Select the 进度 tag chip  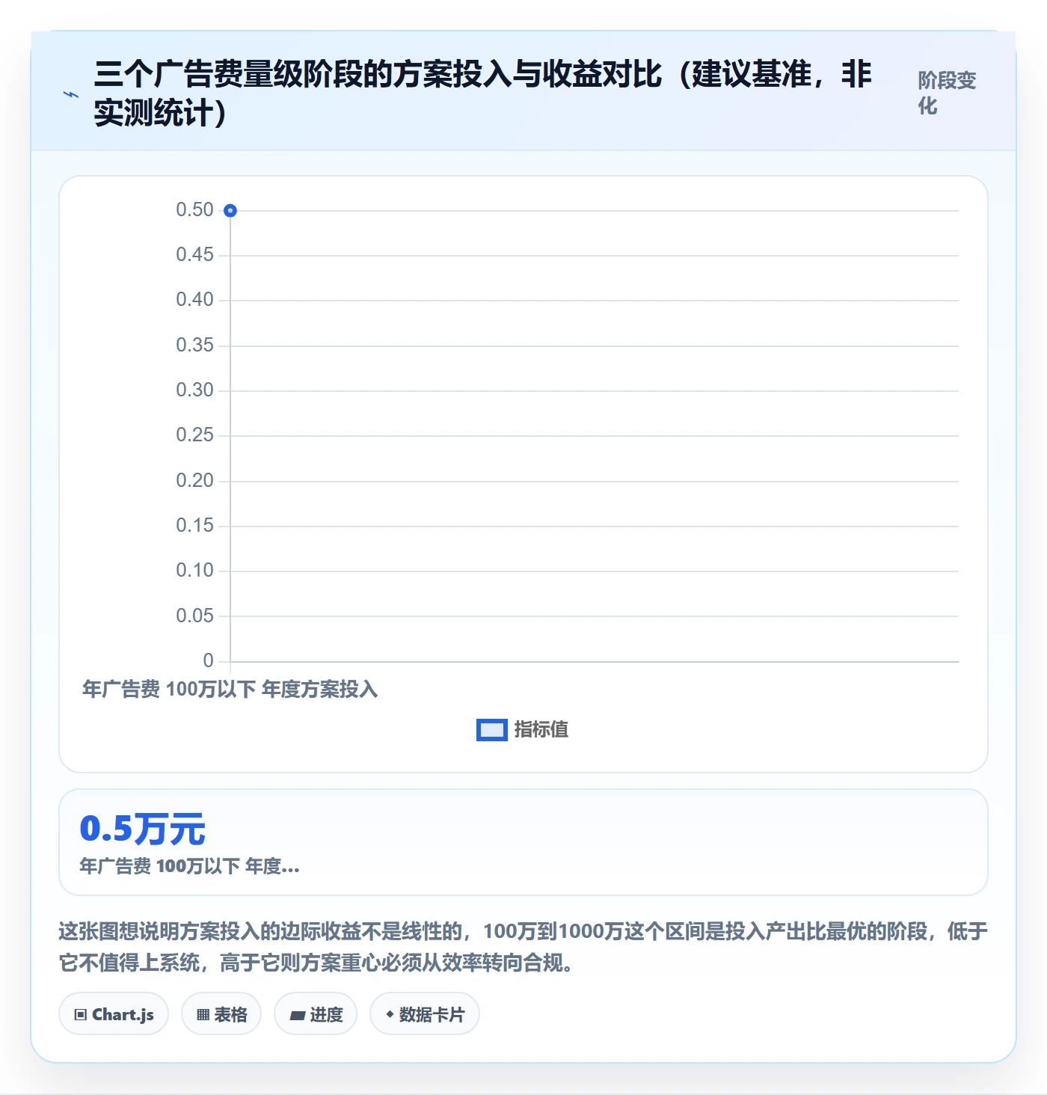pyautogui.click(x=316, y=1014)
